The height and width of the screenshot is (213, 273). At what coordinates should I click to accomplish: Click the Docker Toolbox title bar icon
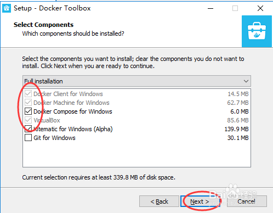pyautogui.click(x=7, y=8)
